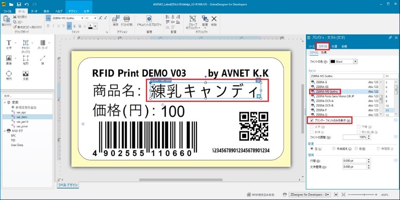
Task: Switch to the 位置 properties tab
Action: coord(334,46)
